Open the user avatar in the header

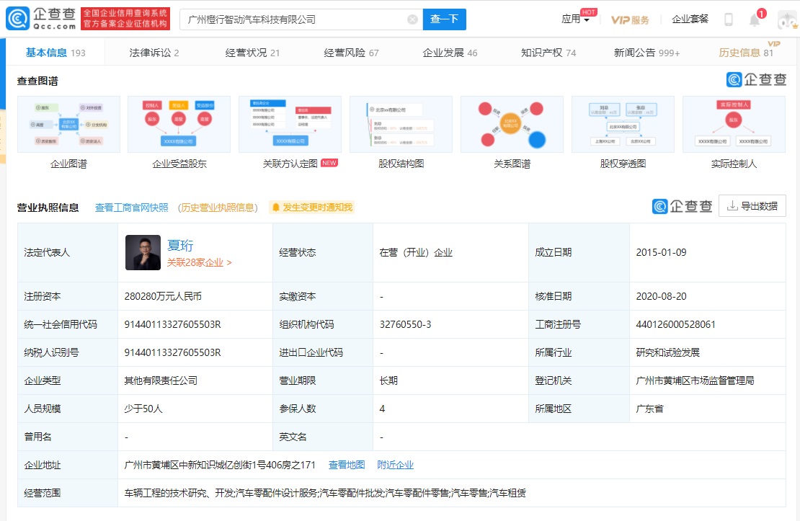[x=788, y=19]
